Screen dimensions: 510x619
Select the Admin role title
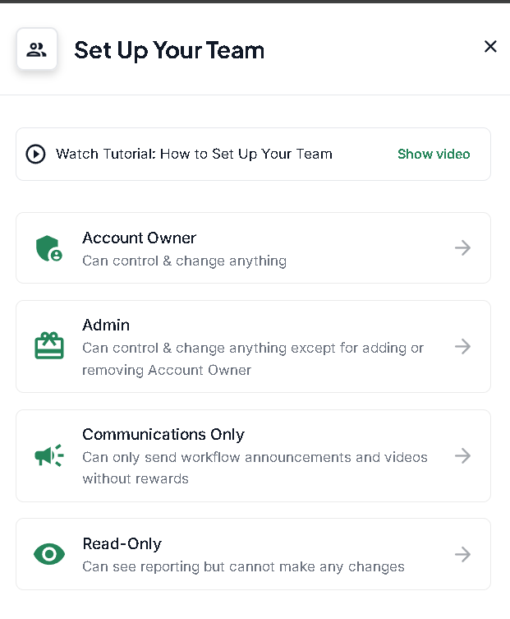pyautogui.click(x=106, y=326)
